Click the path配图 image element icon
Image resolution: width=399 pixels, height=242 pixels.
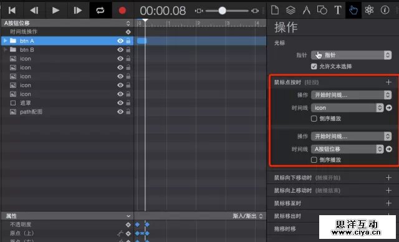13,112
